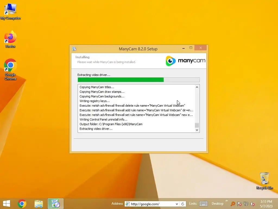Select 'Copying ManyCam backgrounds...' log line
Screen dimensions: 278x209
[102, 96]
